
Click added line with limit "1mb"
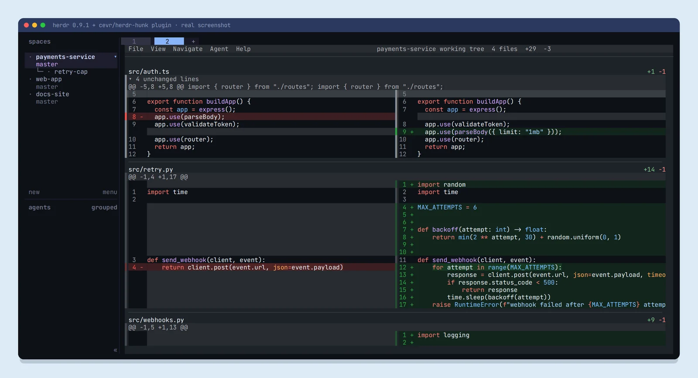point(531,132)
